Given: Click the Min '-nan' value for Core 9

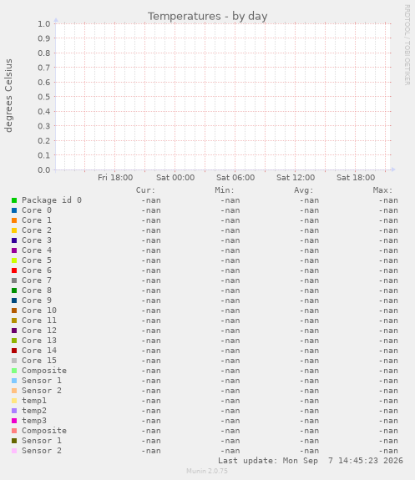Looking at the screenshot, I should (230, 301).
